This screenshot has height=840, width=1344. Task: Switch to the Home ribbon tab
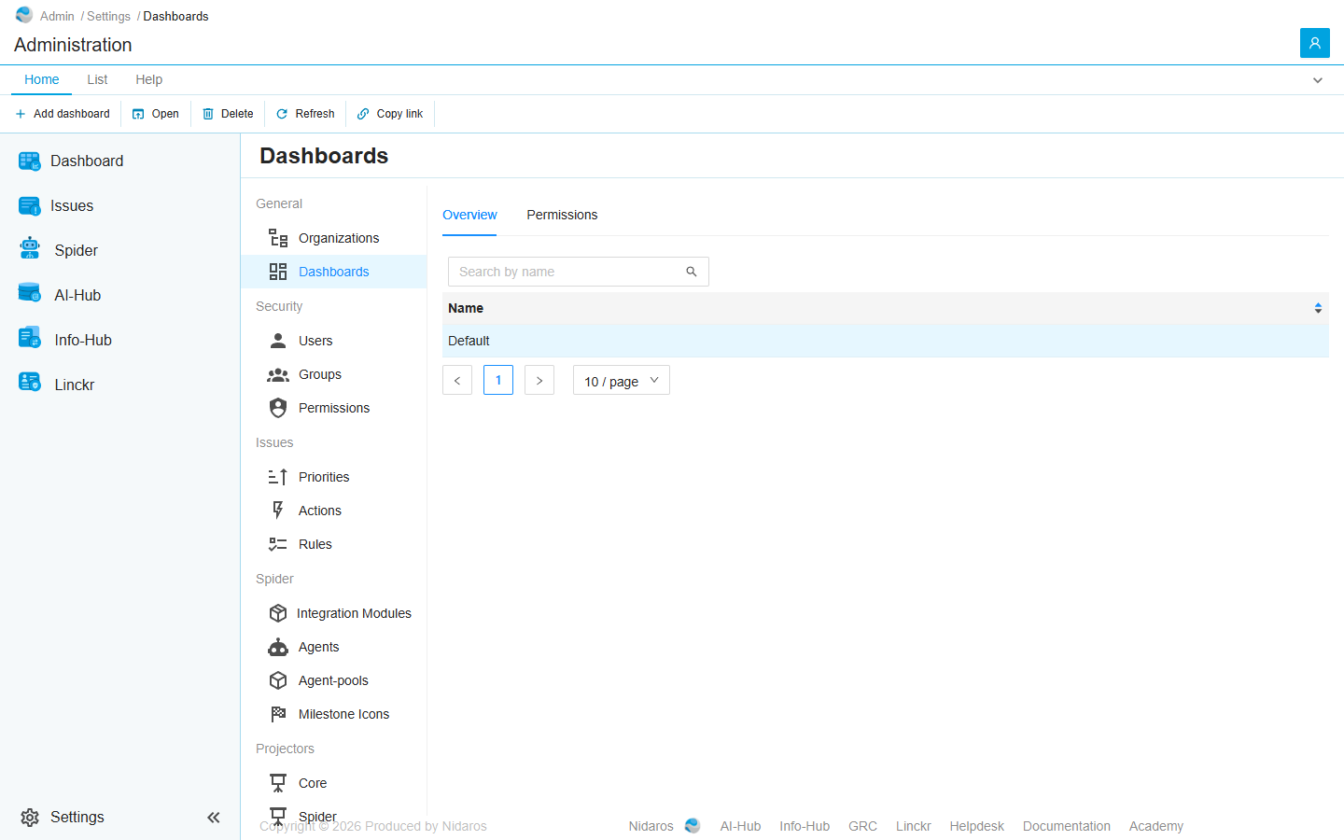pos(42,79)
